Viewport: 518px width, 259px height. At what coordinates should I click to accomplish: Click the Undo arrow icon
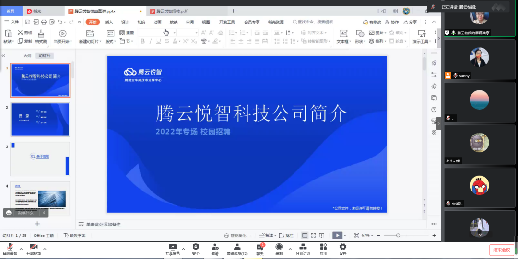click(x=60, y=22)
